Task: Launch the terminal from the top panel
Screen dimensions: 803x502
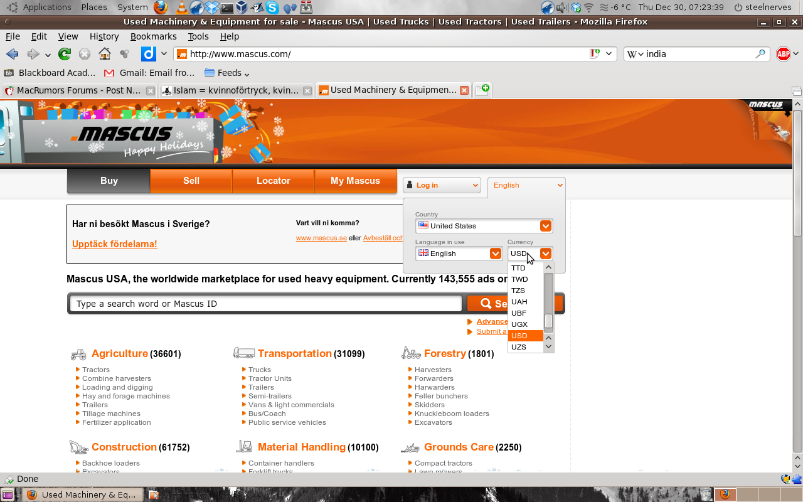Action: [227, 8]
